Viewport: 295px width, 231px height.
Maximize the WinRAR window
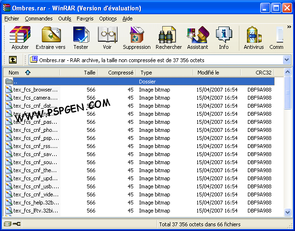(276, 8)
